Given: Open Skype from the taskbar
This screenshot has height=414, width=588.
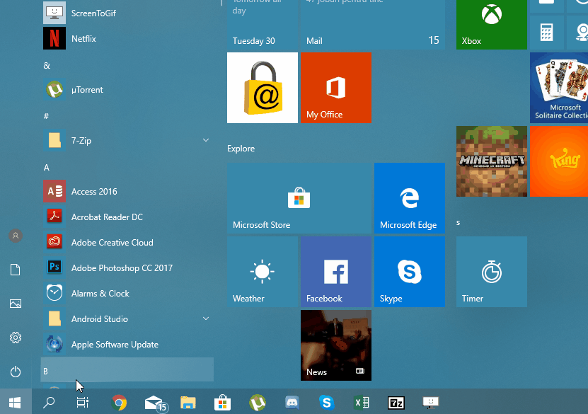Looking at the screenshot, I should 326,401.
